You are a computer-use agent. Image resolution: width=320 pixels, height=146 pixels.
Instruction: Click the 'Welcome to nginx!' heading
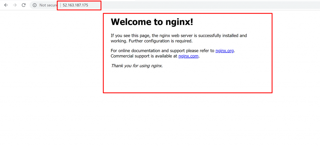tap(152, 22)
